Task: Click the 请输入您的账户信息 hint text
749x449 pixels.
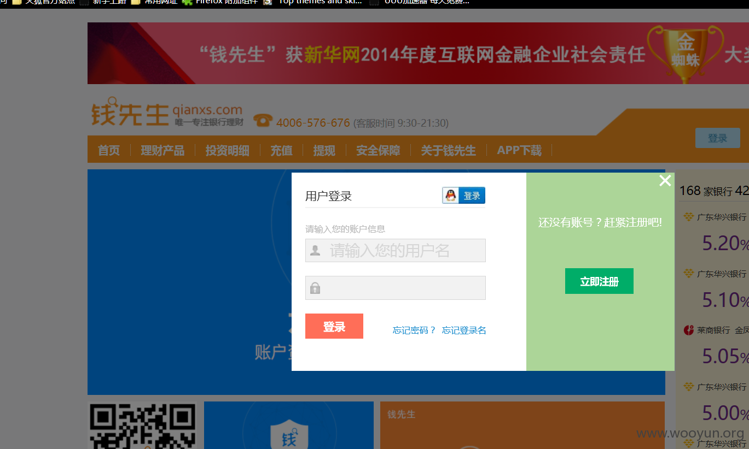Action: pyautogui.click(x=345, y=229)
